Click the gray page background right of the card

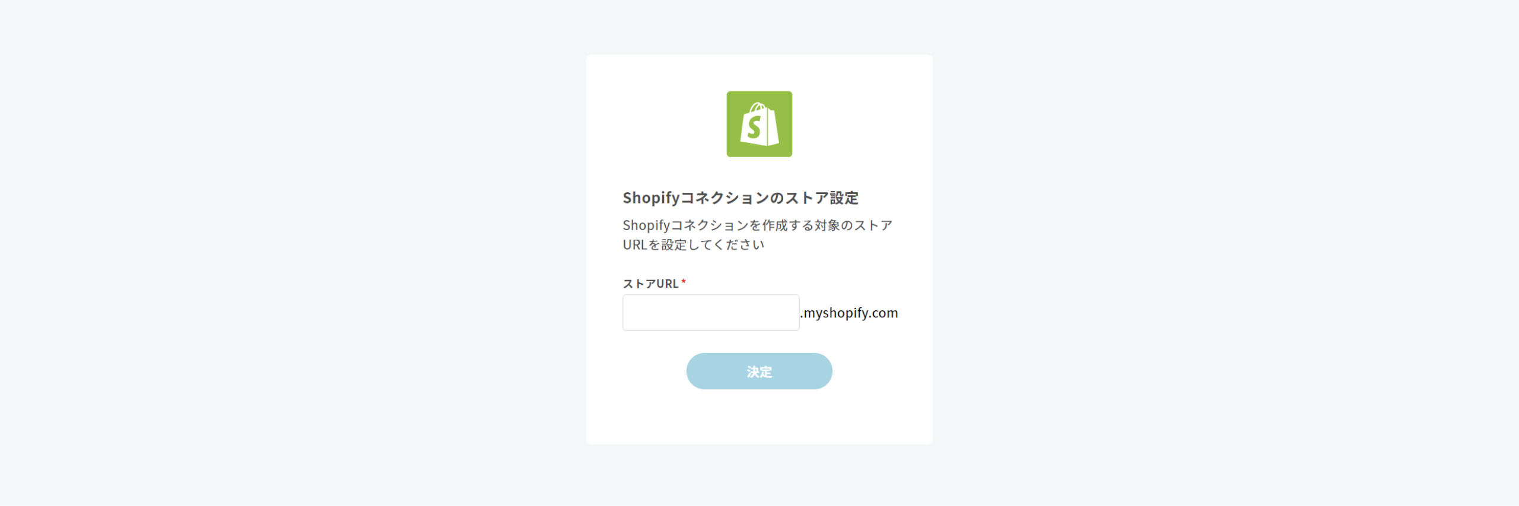click(x=1226, y=253)
